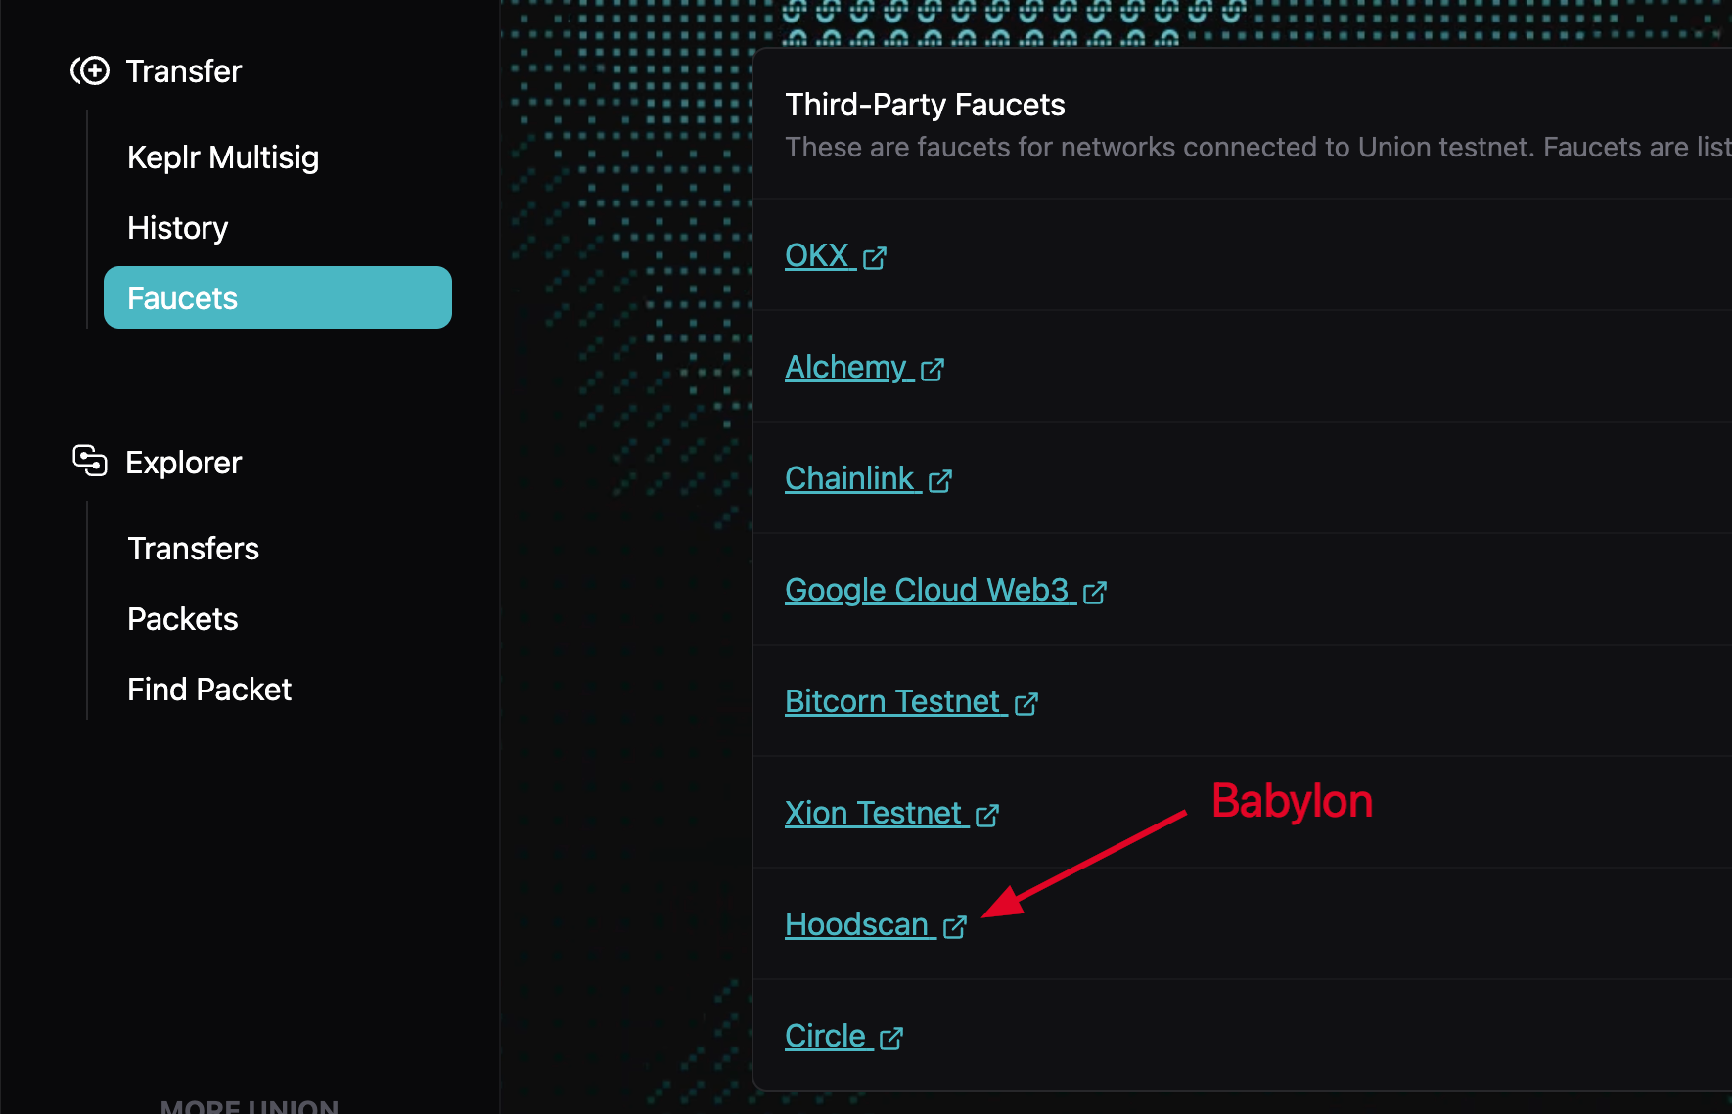This screenshot has width=1732, height=1114.
Task: Click external link icon beside Xion Testnet
Action: point(987,815)
